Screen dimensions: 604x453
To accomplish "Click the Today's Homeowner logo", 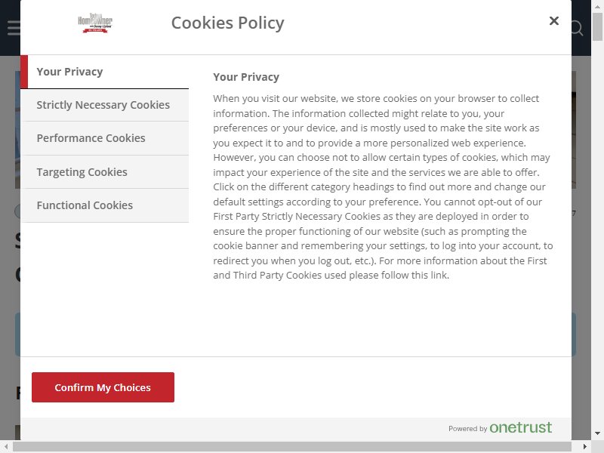I will pos(95,23).
